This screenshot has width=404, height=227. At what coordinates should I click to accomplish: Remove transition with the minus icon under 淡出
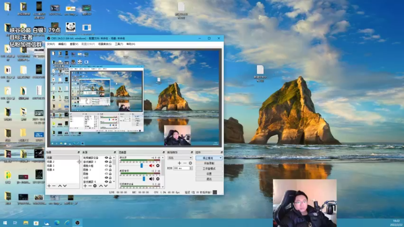[x=185, y=163]
